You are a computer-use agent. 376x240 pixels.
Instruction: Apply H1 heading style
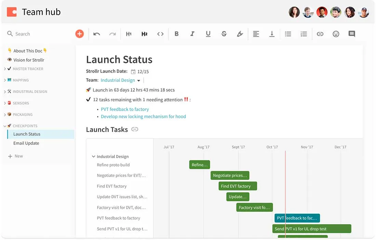[129, 34]
